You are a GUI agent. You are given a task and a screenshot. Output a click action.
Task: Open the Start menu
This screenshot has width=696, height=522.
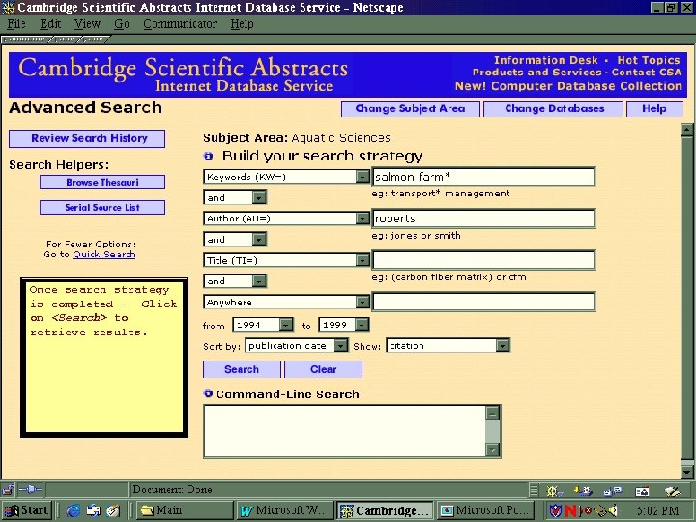(27, 510)
